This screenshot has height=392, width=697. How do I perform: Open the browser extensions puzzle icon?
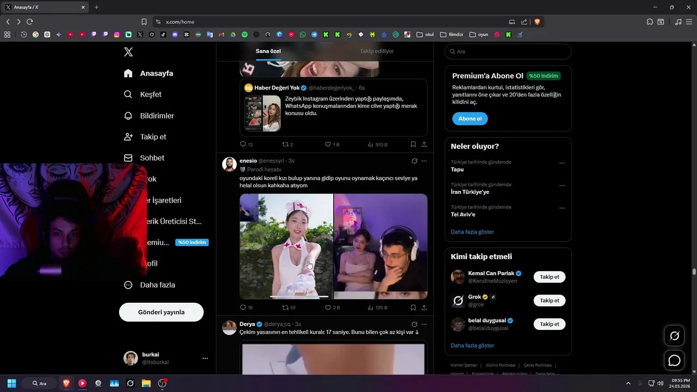(650, 22)
